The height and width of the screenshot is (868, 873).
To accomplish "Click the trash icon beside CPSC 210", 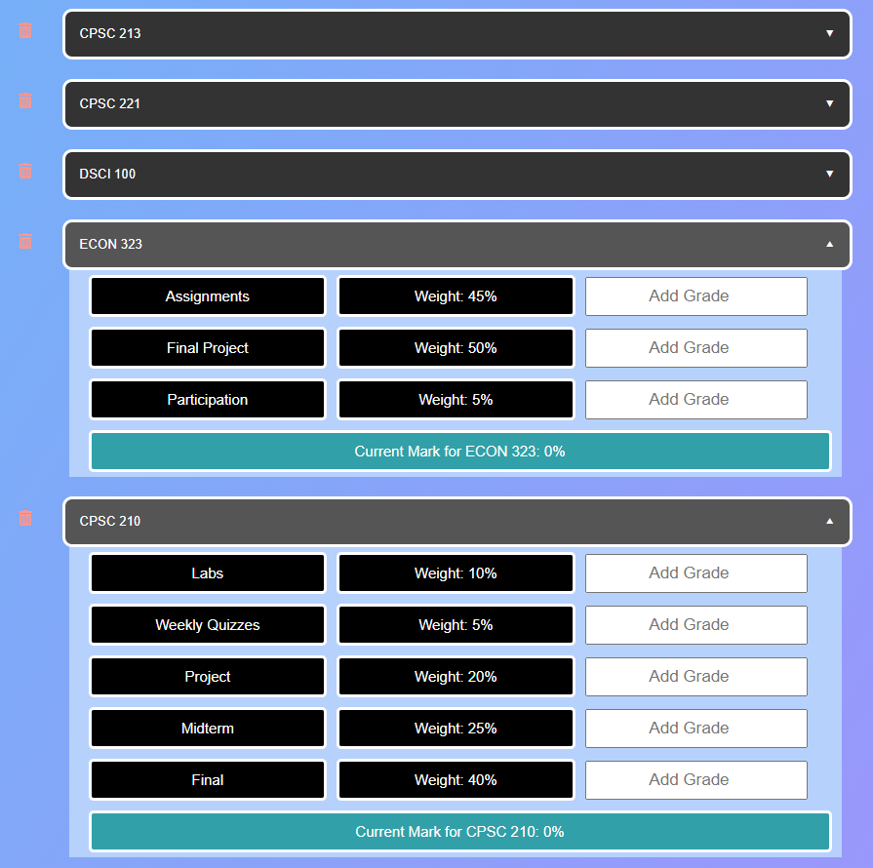I will 23,518.
